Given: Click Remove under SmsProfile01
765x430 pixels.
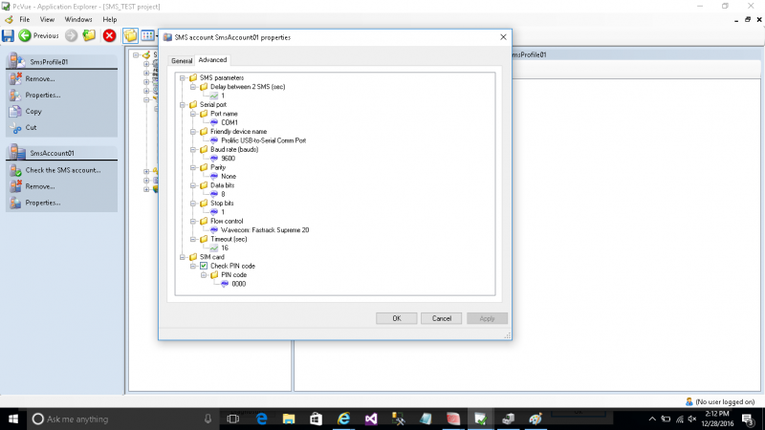Looking at the screenshot, I should click(x=40, y=78).
